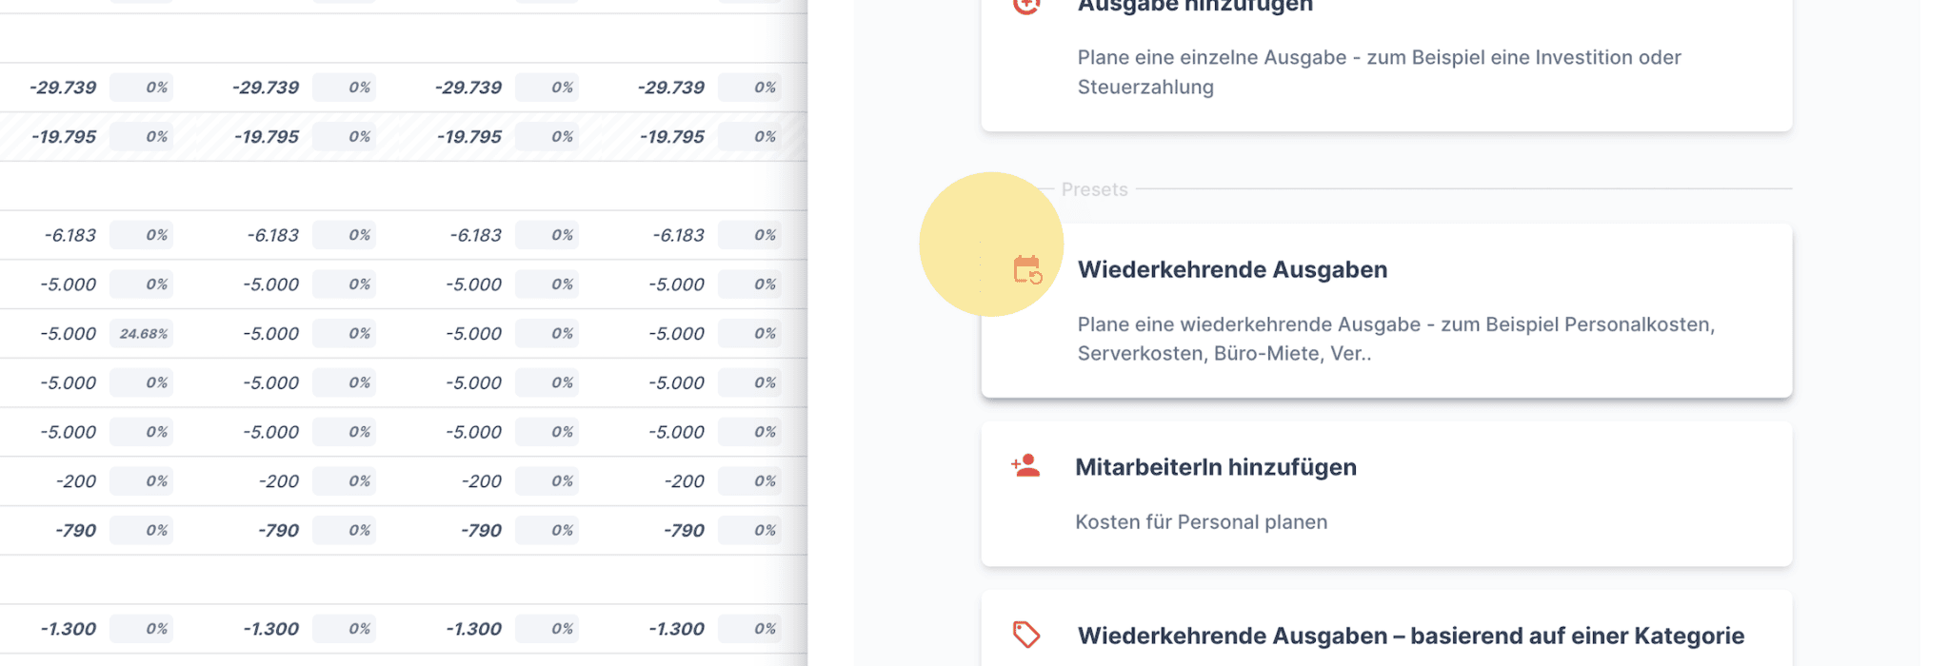Click the leftmost -29.739 table value
The height and width of the screenshot is (666, 1950).
pyautogui.click(x=63, y=88)
